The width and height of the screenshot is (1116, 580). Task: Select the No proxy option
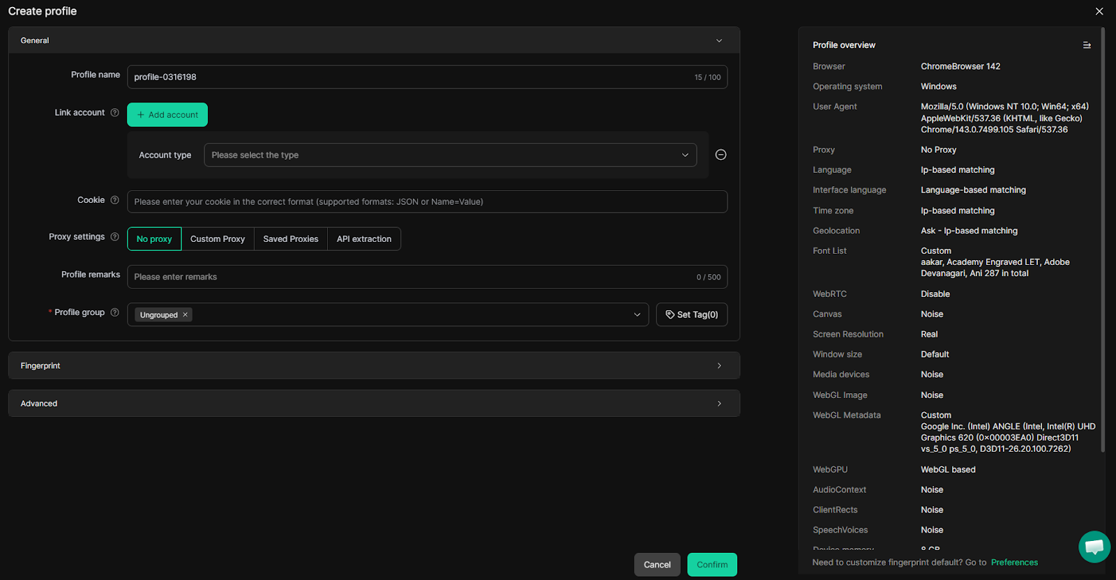(154, 239)
